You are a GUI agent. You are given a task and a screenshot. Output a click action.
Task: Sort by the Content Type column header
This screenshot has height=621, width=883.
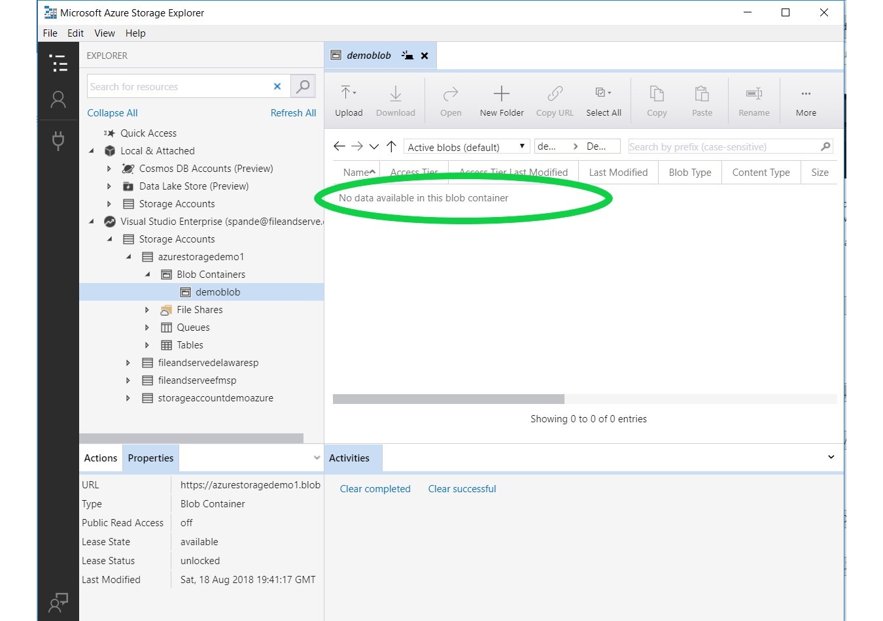(761, 173)
